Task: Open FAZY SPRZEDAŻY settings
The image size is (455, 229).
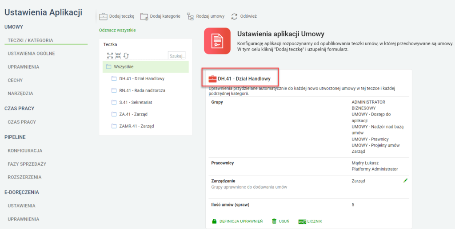Action: pos(27,164)
